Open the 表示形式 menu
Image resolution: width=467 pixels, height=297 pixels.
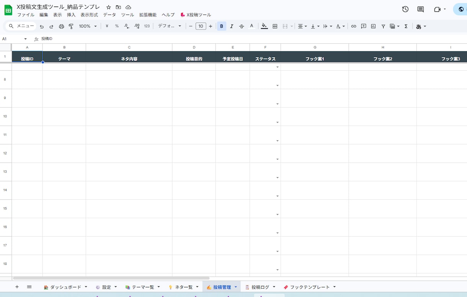point(89,15)
